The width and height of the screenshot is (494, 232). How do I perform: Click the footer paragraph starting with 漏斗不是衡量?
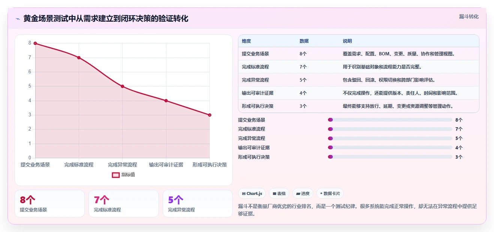coord(358,210)
